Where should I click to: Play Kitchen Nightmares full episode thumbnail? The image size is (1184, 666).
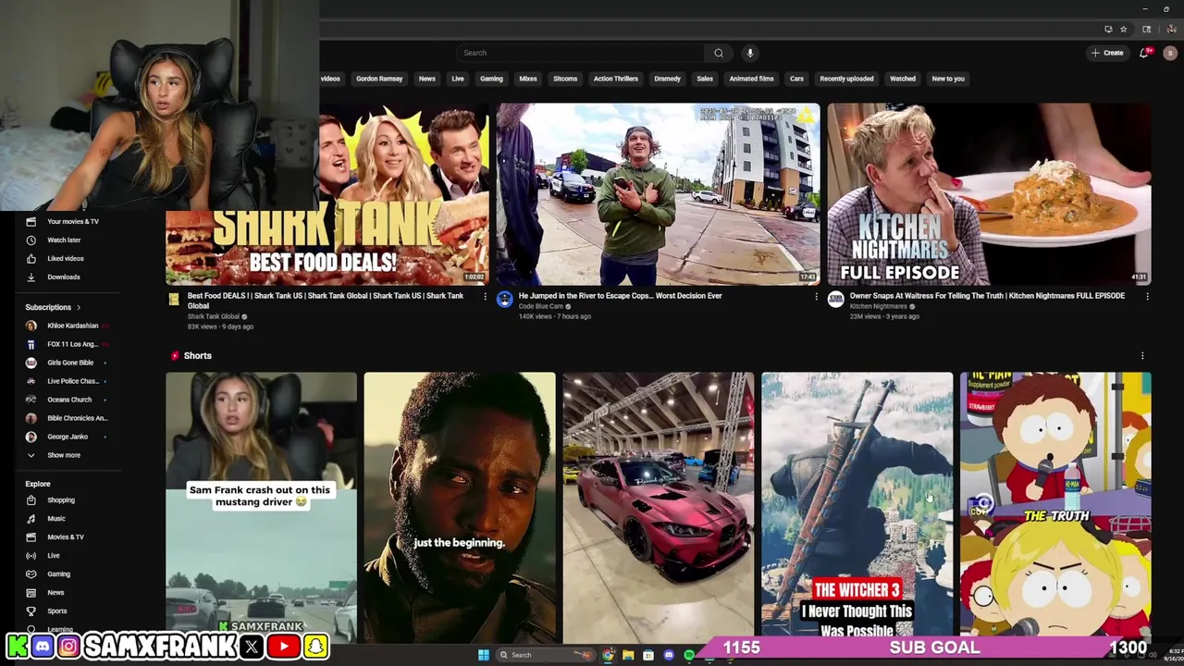[x=989, y=194]
